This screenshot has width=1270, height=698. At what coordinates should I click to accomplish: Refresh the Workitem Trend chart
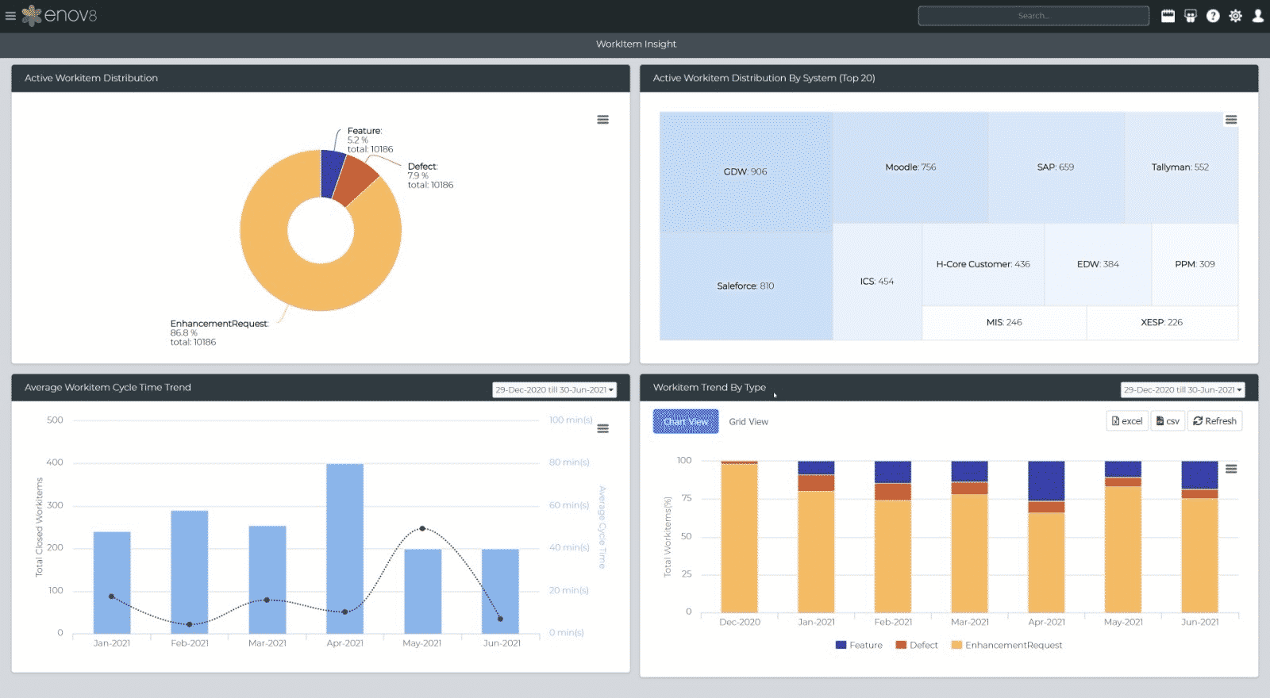(x=1214, y=421)
